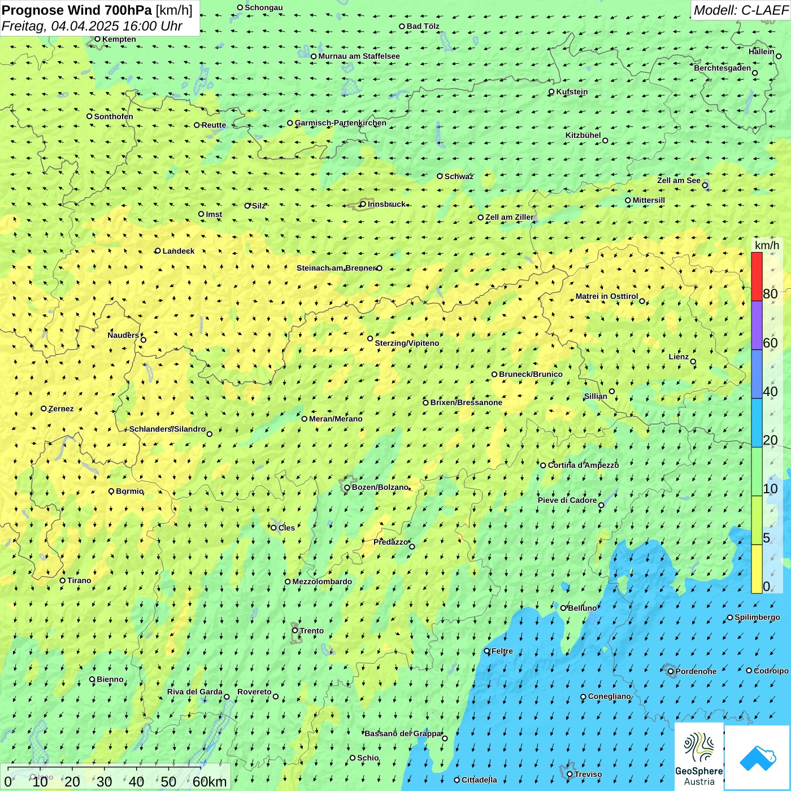Click the Zell am See marker dot
This screenshot has width=791, height=791.
coord(705,185)
